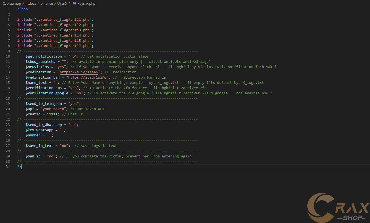Click the PHP file icon in breadcrumb
This screenshot has width=370, height=223.
pyautogui.click(x=74, y=4)
